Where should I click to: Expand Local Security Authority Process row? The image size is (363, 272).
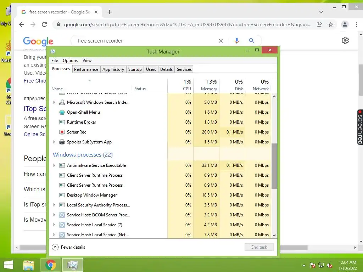tap(54, 205)
